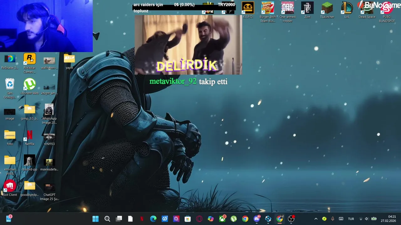
Task: Click the webcam overlay of the streamer
Action: (46, 26)
